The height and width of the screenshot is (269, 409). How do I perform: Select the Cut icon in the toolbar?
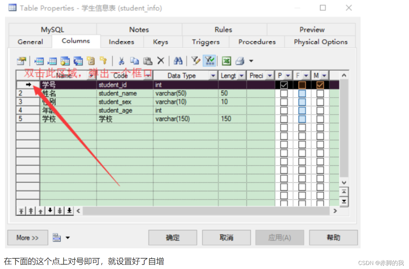[122, 60]
